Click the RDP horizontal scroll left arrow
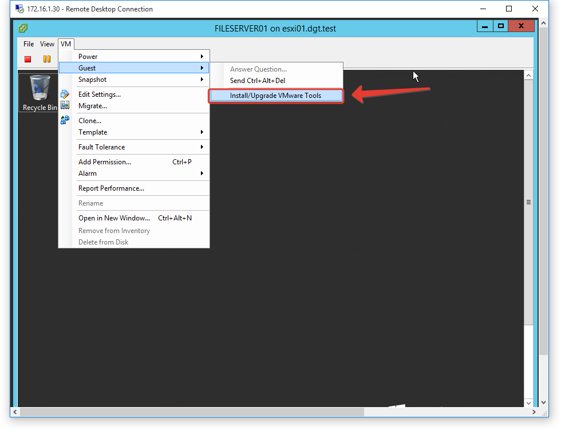 [15, 412]
